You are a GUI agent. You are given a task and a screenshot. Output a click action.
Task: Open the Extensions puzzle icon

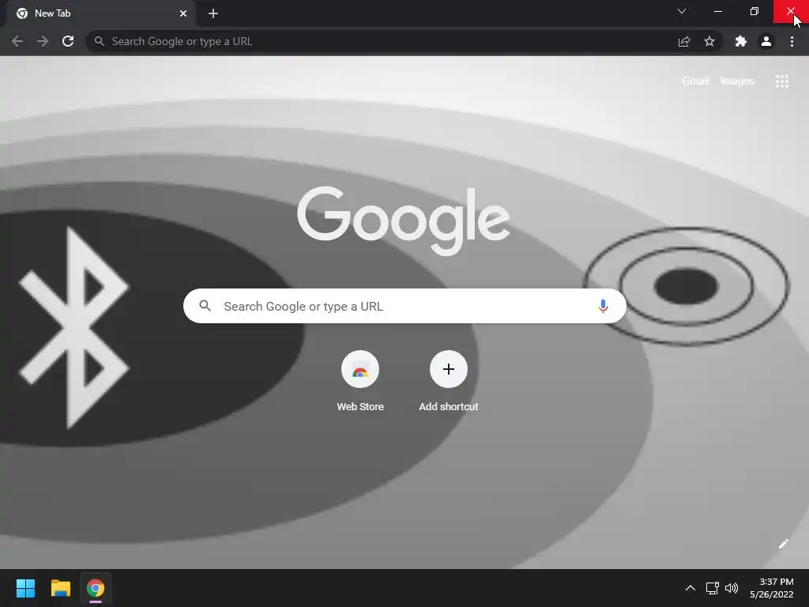pos(741,41)
